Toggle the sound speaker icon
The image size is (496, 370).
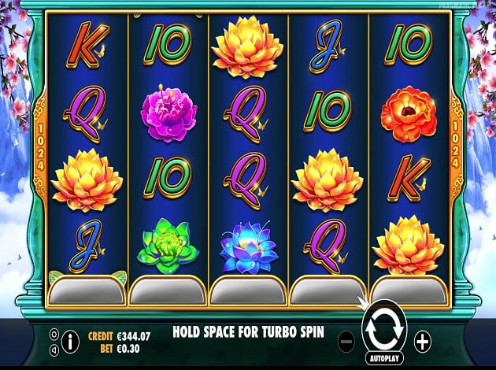point(54,350)
